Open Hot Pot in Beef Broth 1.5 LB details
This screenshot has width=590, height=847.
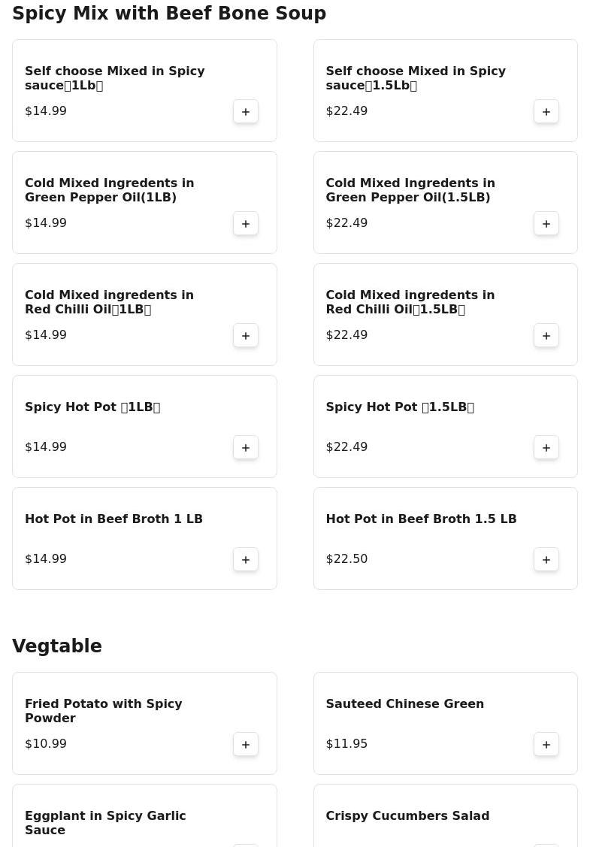(x=421, y=519)
